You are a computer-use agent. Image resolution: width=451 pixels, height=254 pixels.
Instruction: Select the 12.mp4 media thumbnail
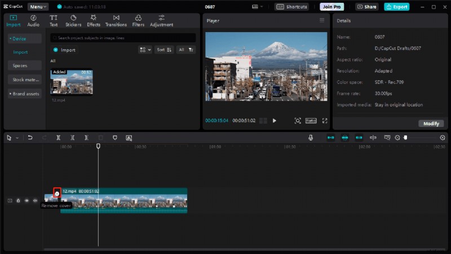pos(72,82)
